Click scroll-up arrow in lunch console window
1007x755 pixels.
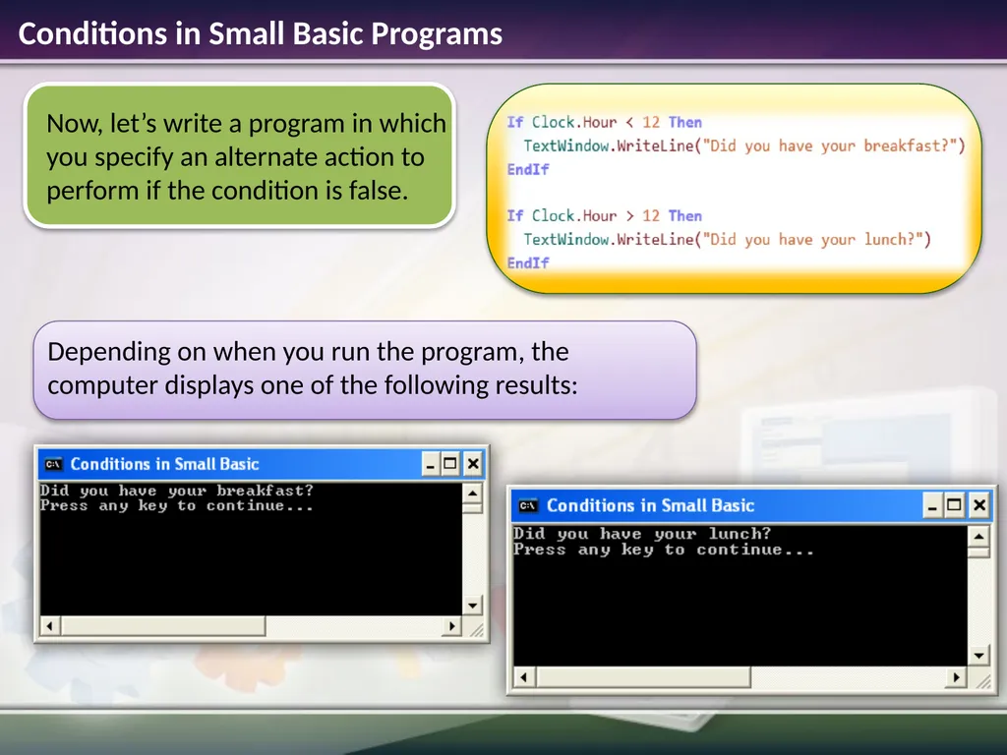[x=978, y=536]
